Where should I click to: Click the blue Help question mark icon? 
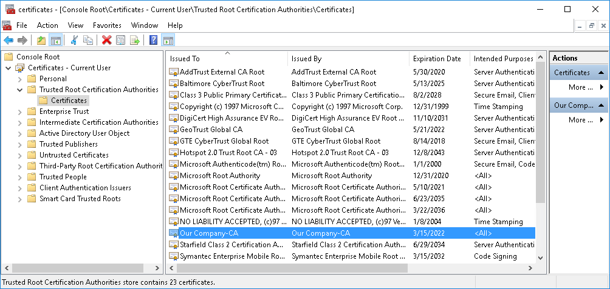pyautogui.click(x=153, y=40)
